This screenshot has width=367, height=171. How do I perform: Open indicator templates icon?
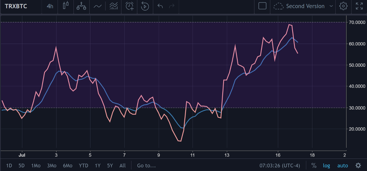tap(114, 6)
